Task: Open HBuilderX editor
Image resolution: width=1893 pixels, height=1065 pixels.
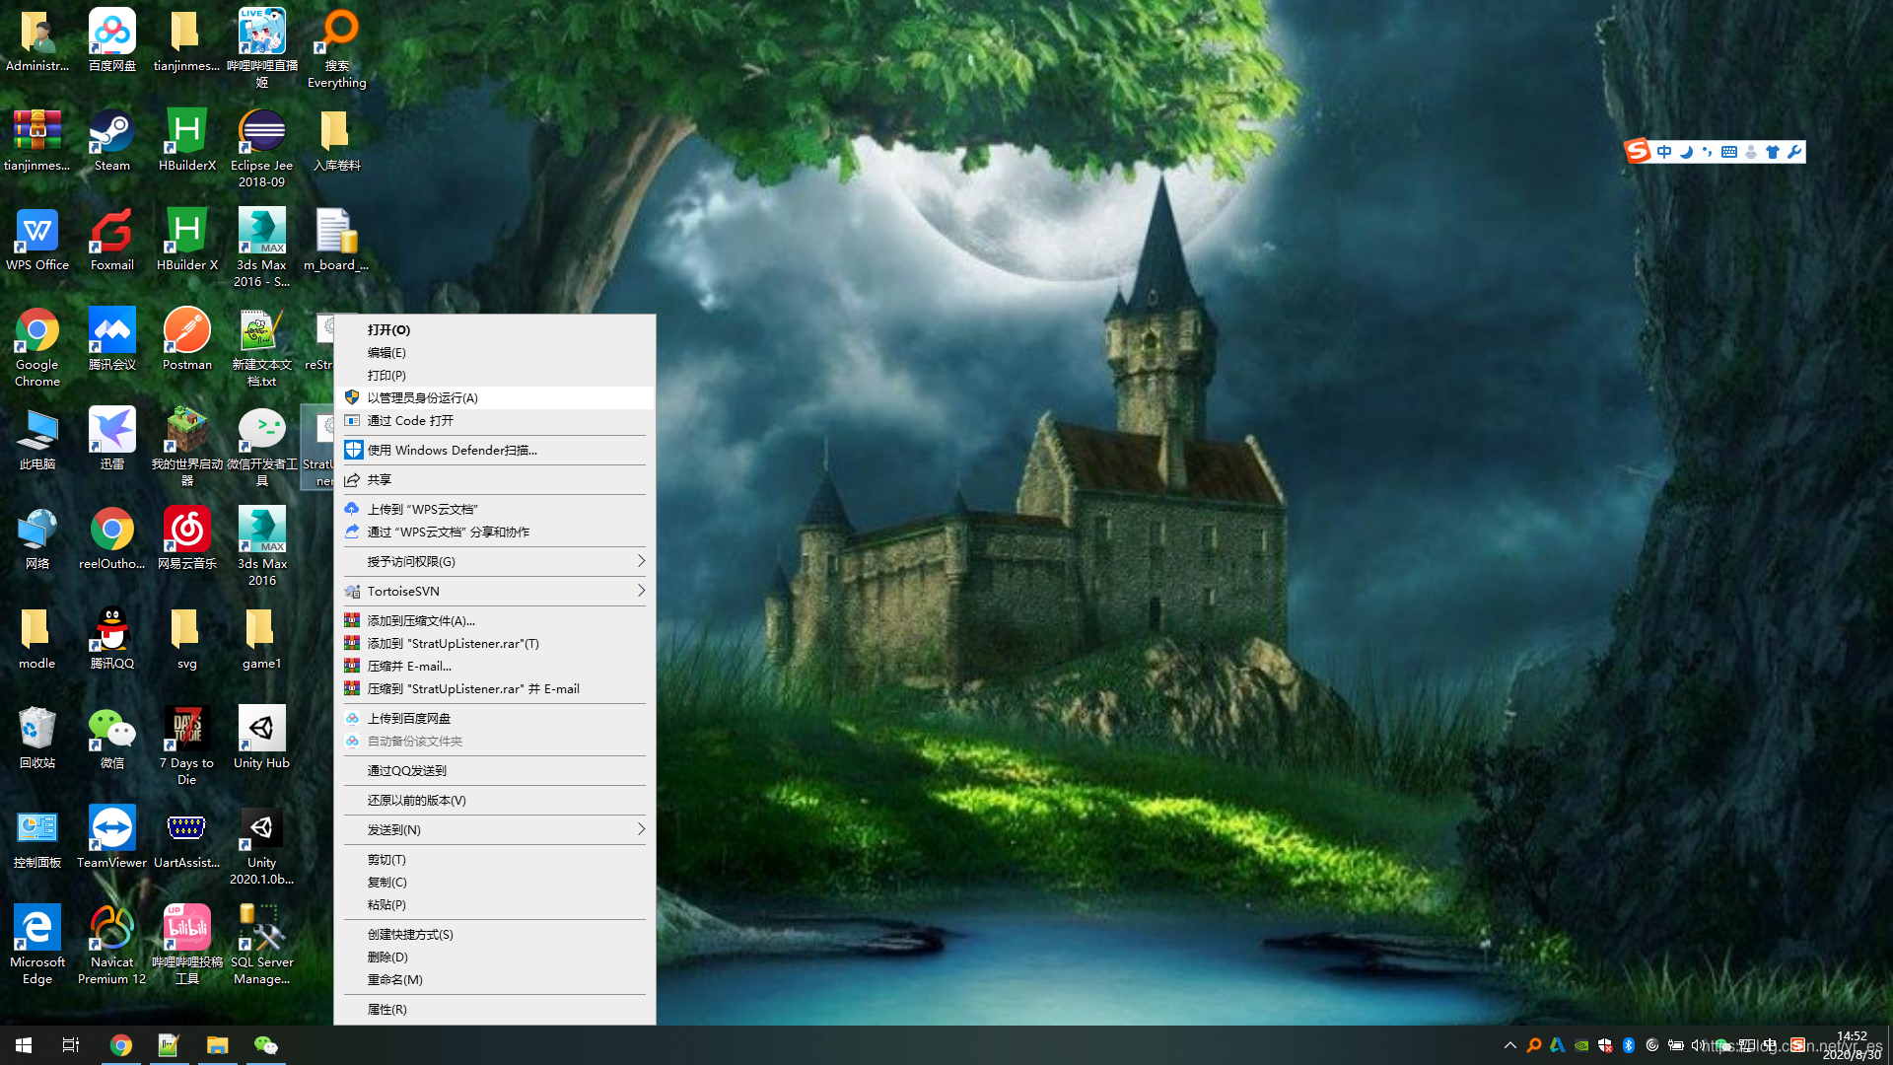Action: tap(186, 139)
